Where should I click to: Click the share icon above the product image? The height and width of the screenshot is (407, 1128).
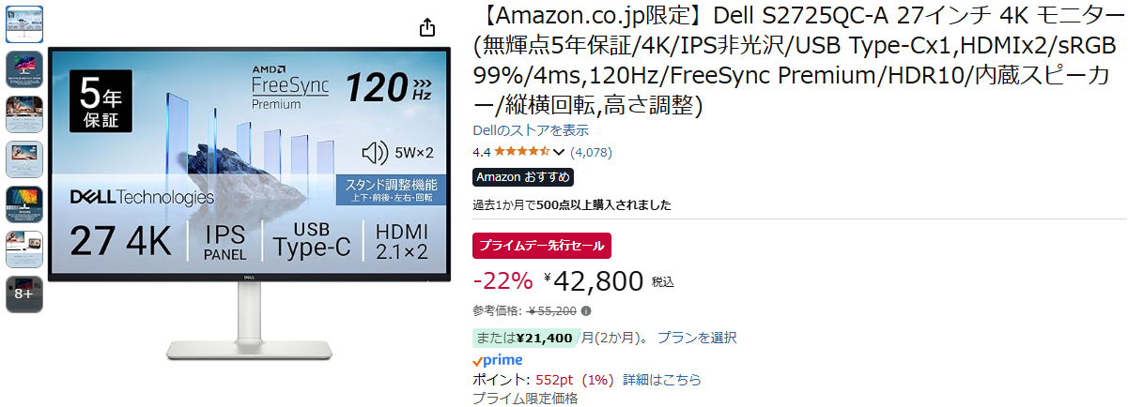pyautogui.click(x=427, y=26)
